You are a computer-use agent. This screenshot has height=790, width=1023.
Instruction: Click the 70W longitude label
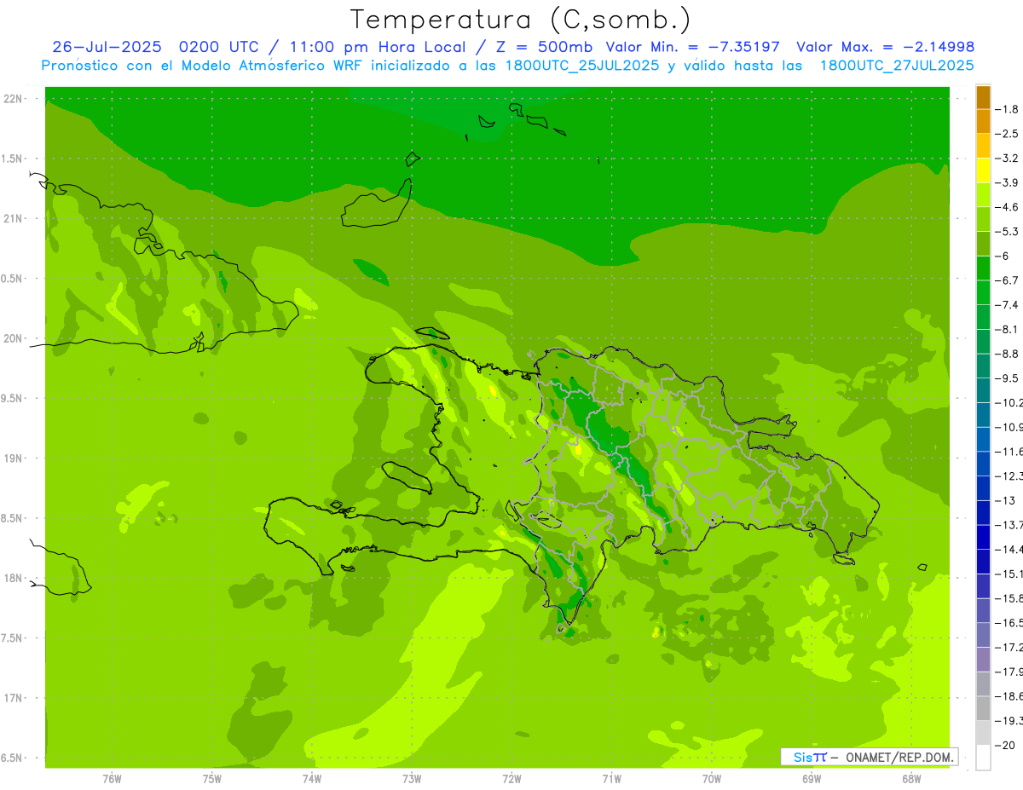click(x=712, y=779)
